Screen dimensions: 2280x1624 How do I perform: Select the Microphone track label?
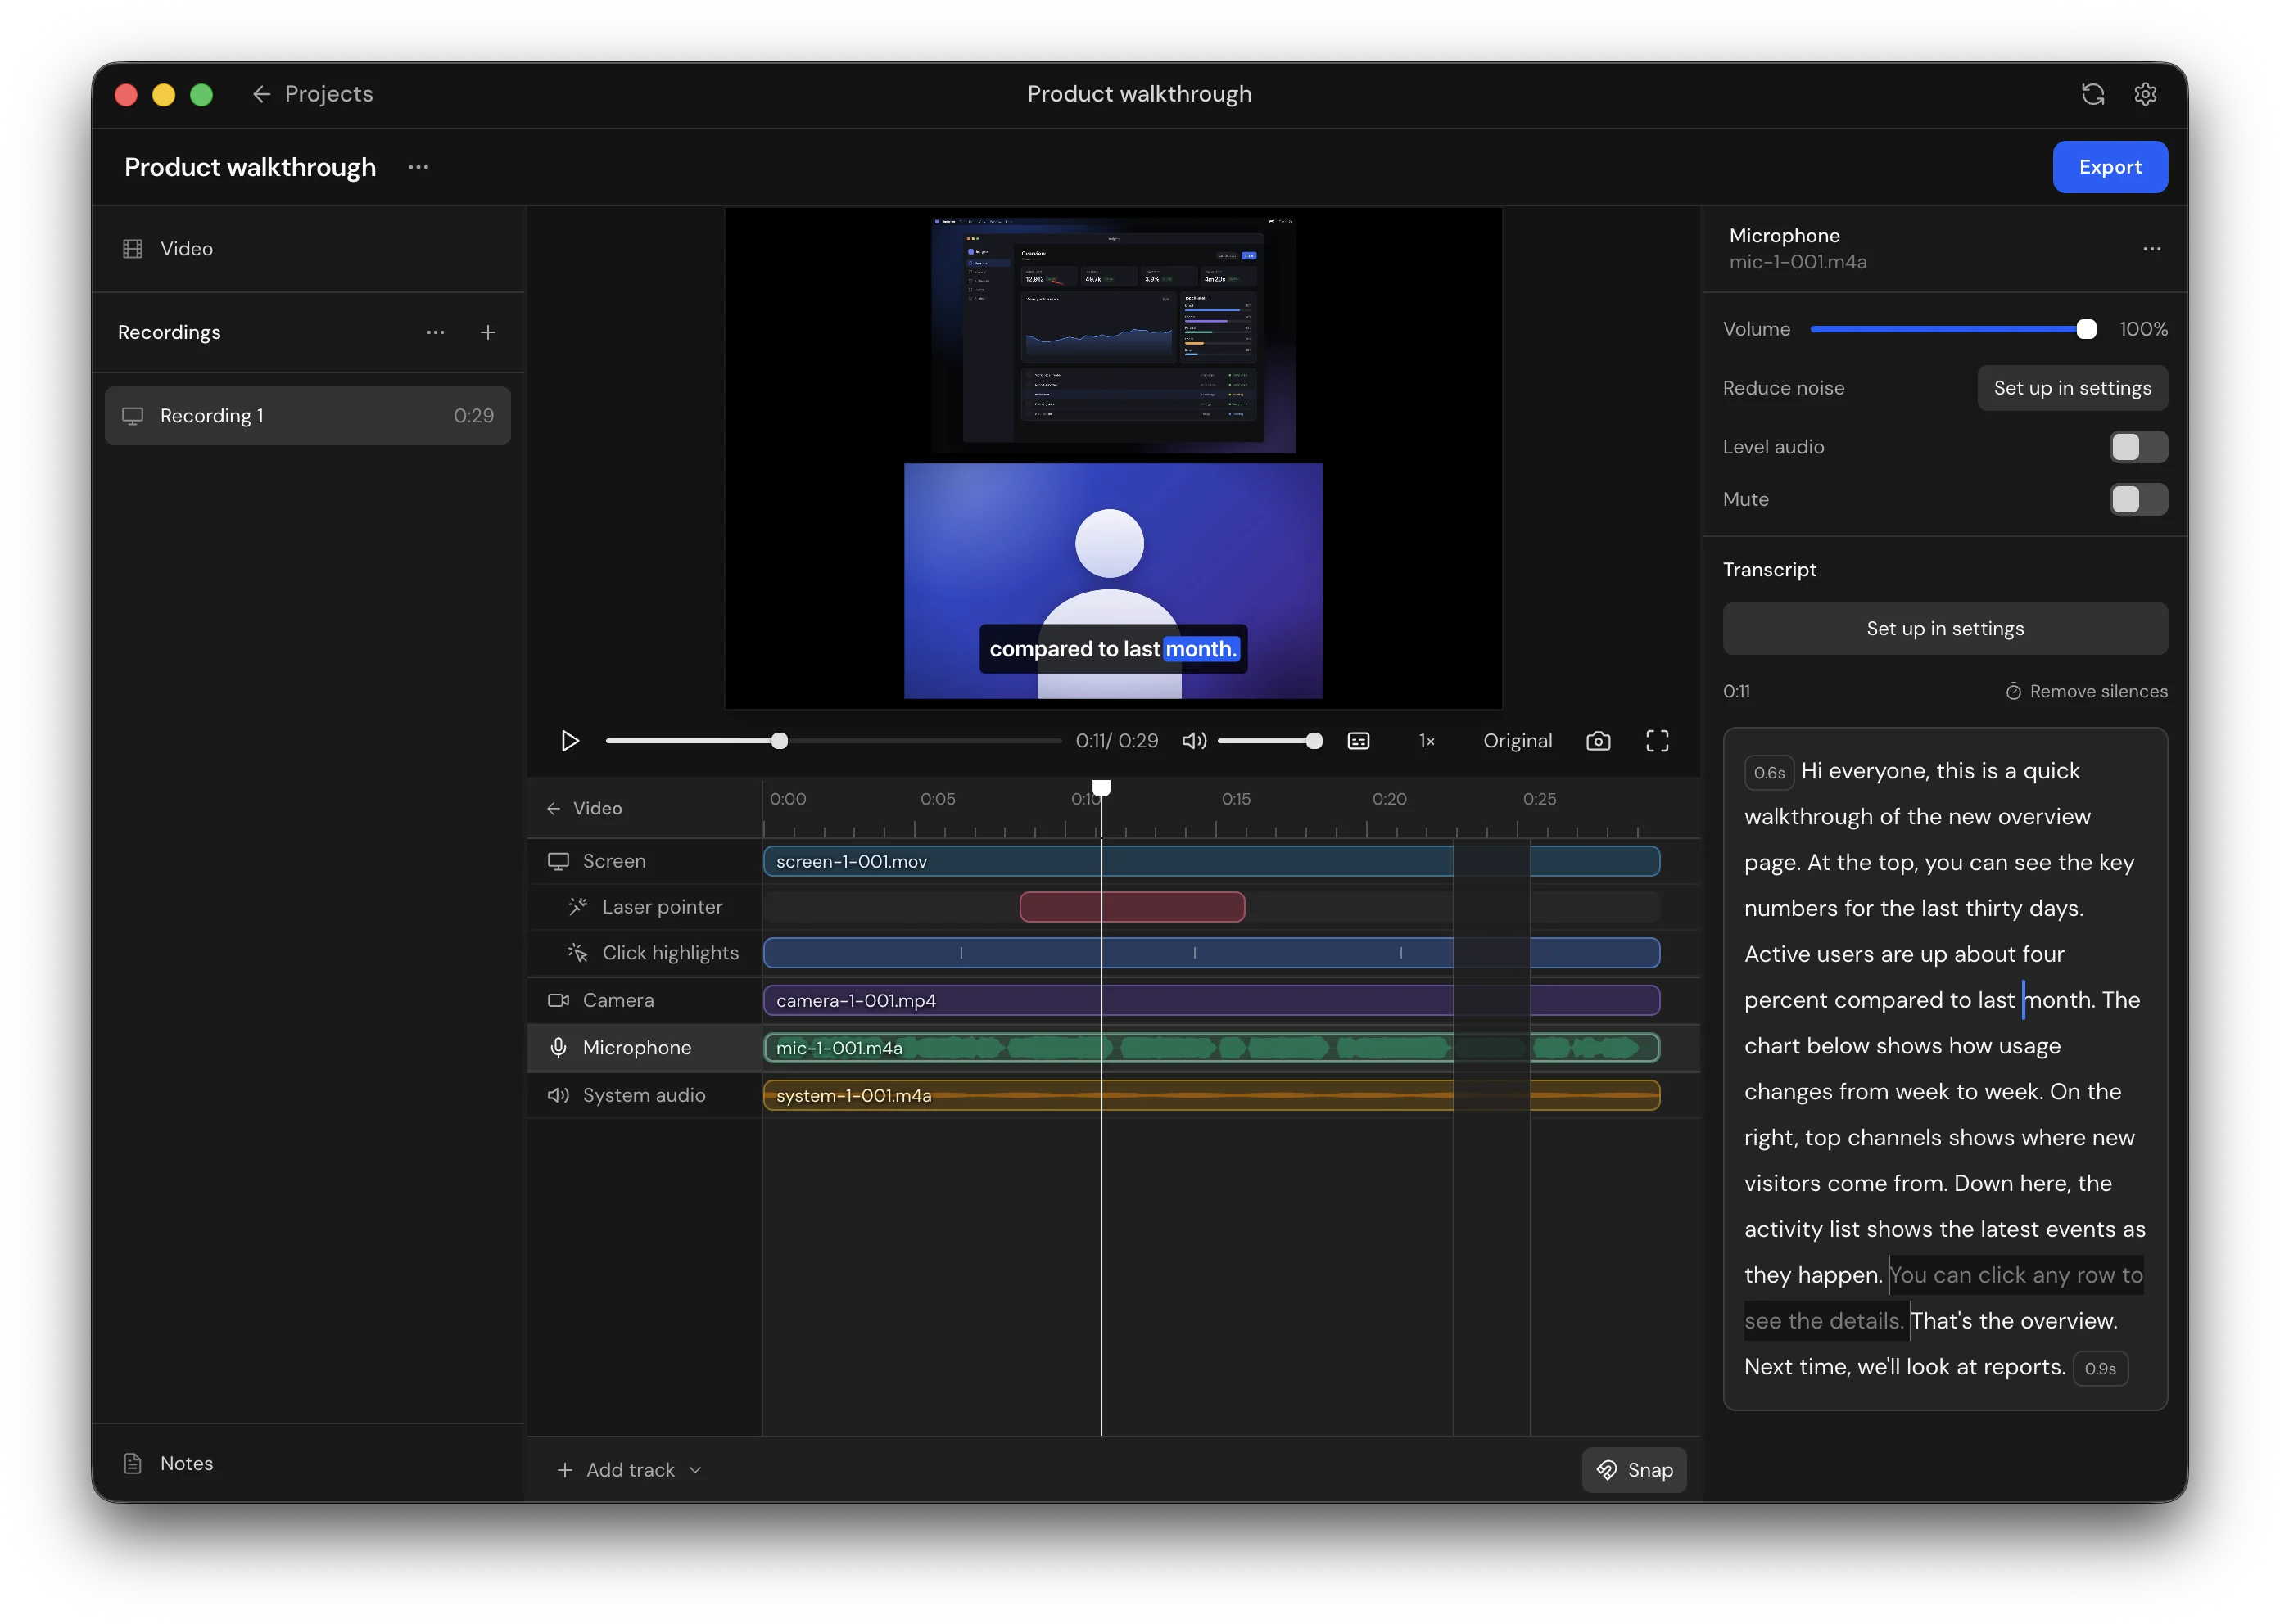(x=636, y=1047)
